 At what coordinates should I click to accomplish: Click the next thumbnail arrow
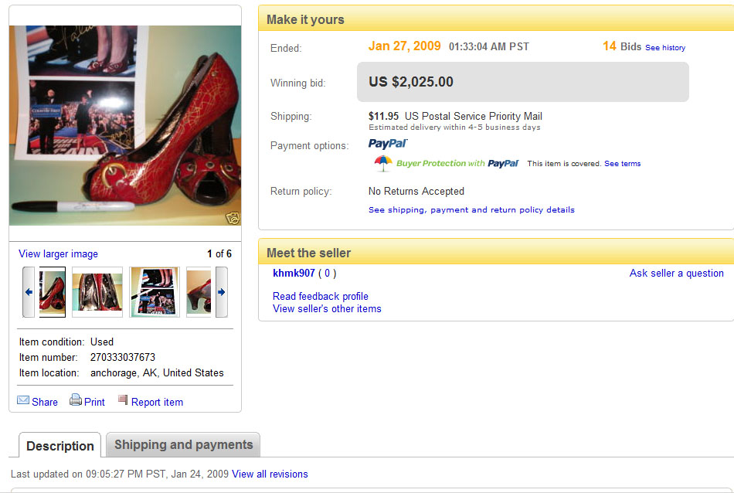[x=222, y=292]
